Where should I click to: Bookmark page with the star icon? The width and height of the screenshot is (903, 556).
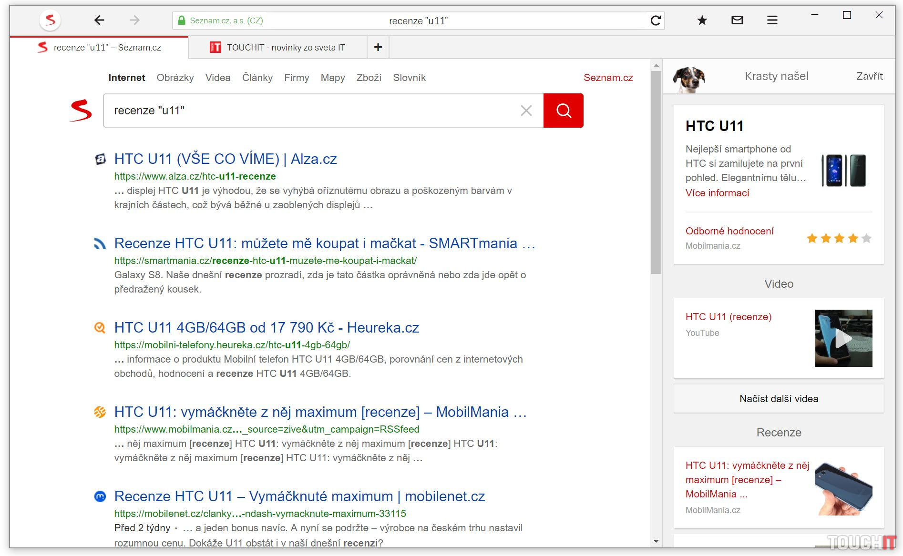pyautogui.click(x=702, y=20)
